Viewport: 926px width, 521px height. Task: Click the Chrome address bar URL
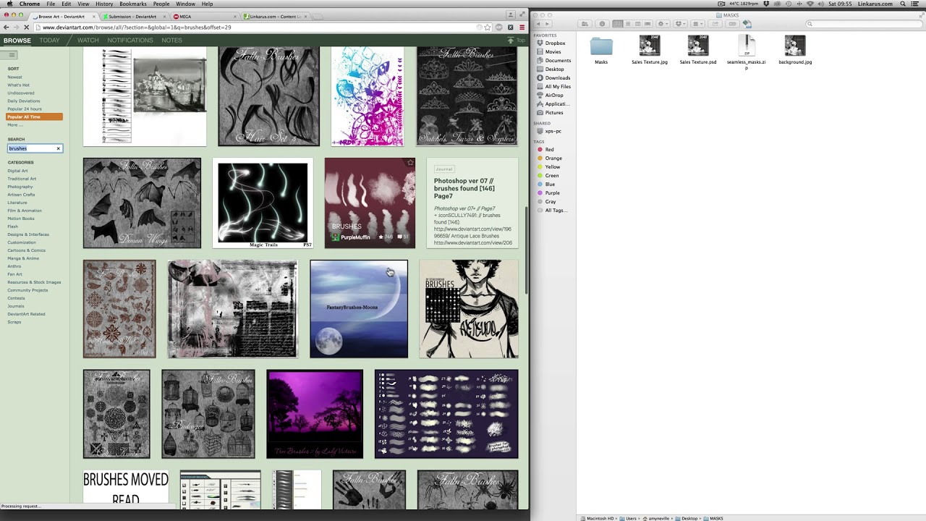137,27
